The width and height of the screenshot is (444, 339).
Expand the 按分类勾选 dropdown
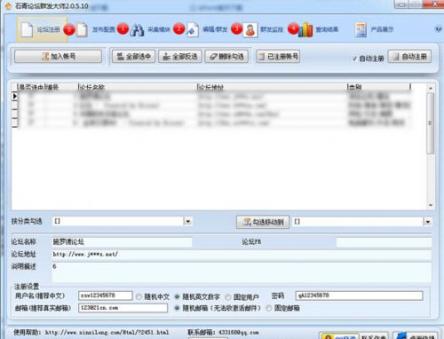pos(187,221)
